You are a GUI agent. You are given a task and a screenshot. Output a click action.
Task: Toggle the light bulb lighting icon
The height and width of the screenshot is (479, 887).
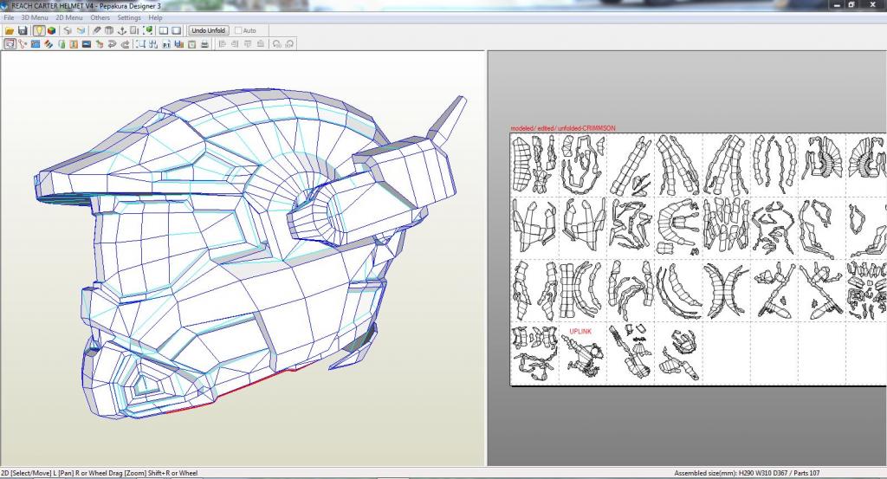coord(39,30)
